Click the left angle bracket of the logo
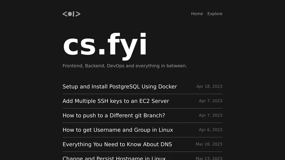Image resolution: width=285 pixels, height=160 pixels. click(65, 14)
